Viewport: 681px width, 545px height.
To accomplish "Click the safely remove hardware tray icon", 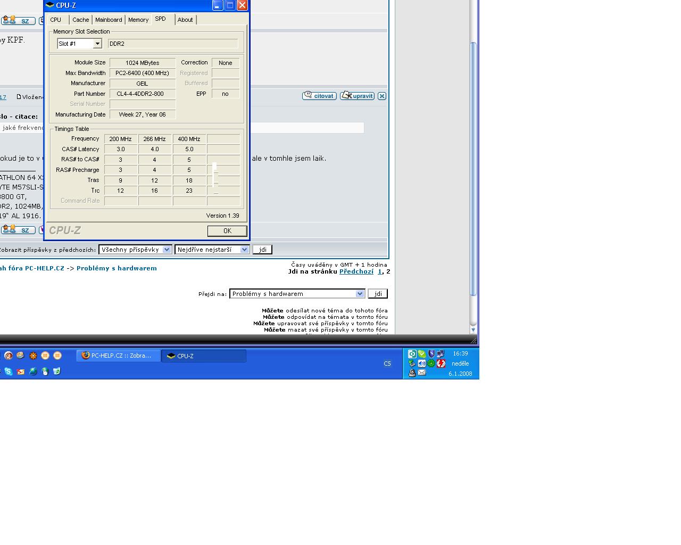I will pos(412,364).
